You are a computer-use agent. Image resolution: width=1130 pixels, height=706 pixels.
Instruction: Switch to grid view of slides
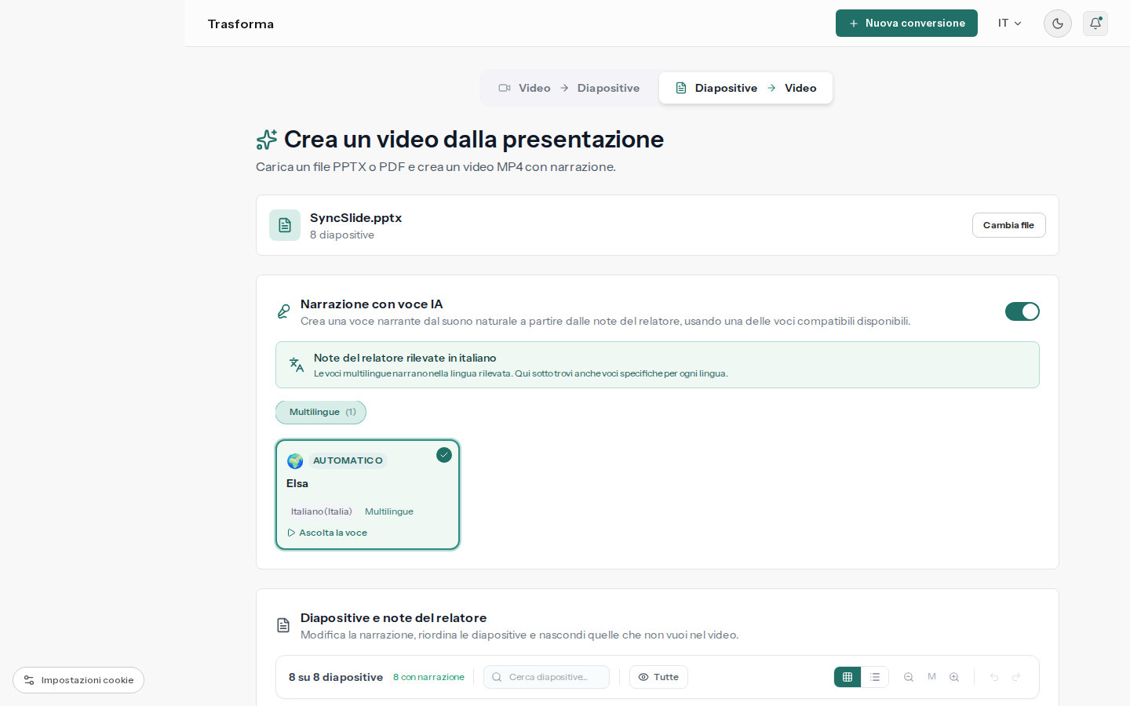click(847, 677)
